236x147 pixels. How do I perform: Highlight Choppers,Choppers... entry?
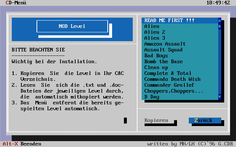[174, 91]
